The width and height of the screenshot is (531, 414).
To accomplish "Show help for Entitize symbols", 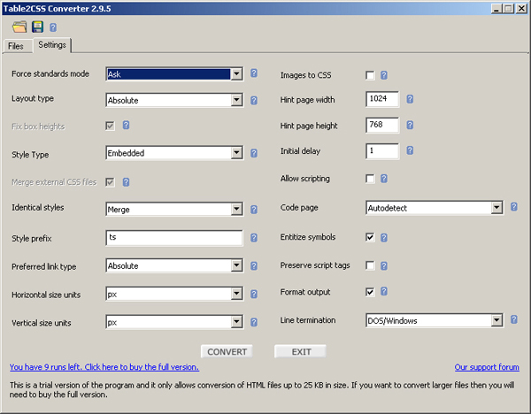I will (384, 238).
